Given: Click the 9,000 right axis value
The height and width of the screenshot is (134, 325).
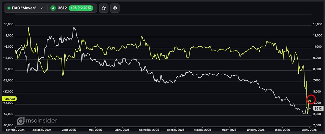Looking at the screenshot, I should [317, 58].
